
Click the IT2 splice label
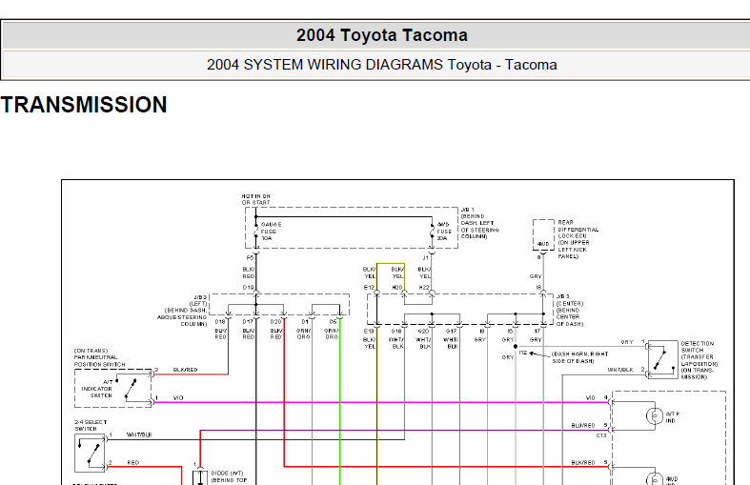tap(523, 353)
